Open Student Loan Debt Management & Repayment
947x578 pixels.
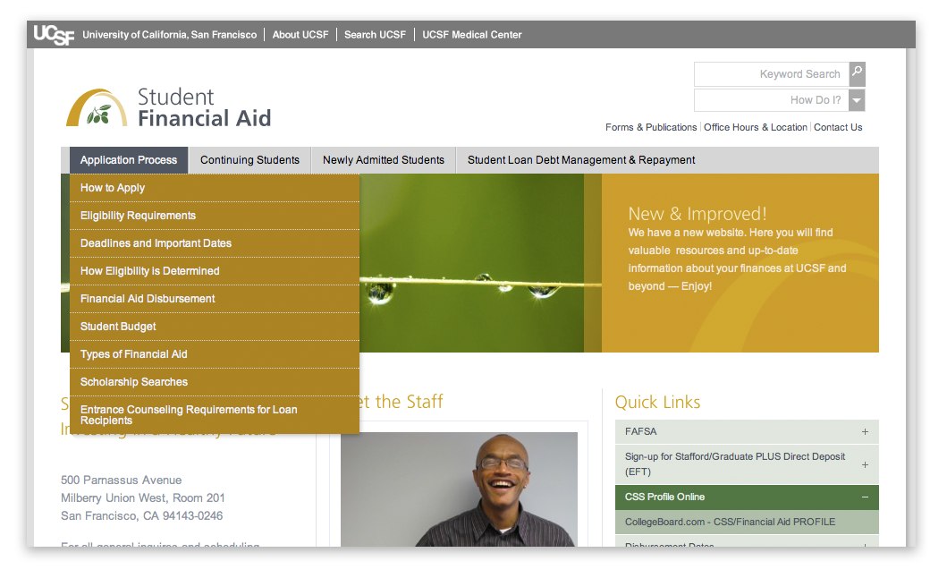(x=581, y=160)
